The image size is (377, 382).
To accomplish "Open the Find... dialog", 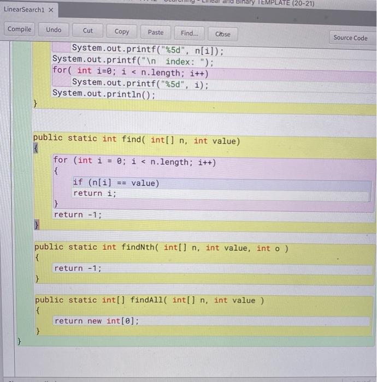I will pos(189,33).
